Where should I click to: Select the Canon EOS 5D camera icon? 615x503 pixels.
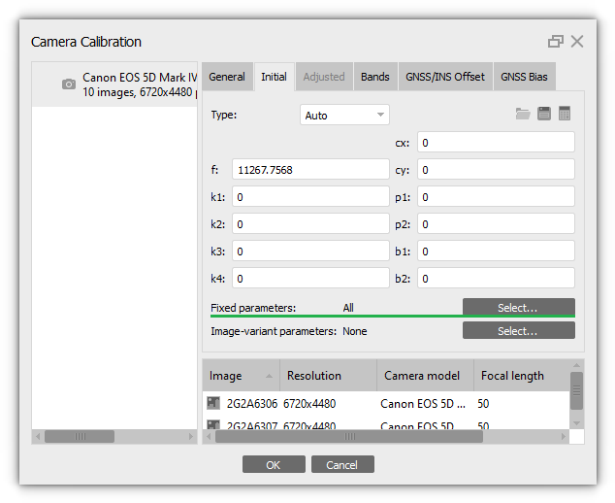click(x=69, y=84)
